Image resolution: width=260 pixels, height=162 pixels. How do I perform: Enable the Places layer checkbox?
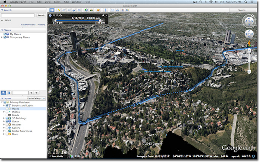tap(7, 109)
